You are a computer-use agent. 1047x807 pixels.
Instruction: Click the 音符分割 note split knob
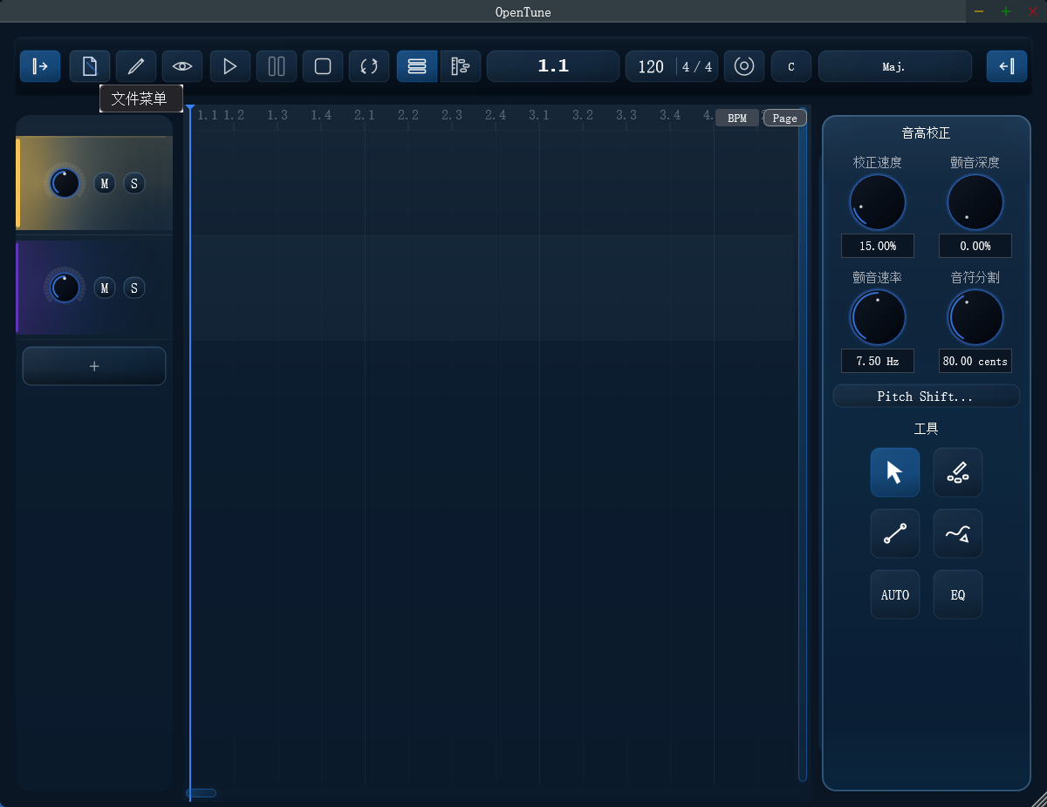click(x=975, y=317)
